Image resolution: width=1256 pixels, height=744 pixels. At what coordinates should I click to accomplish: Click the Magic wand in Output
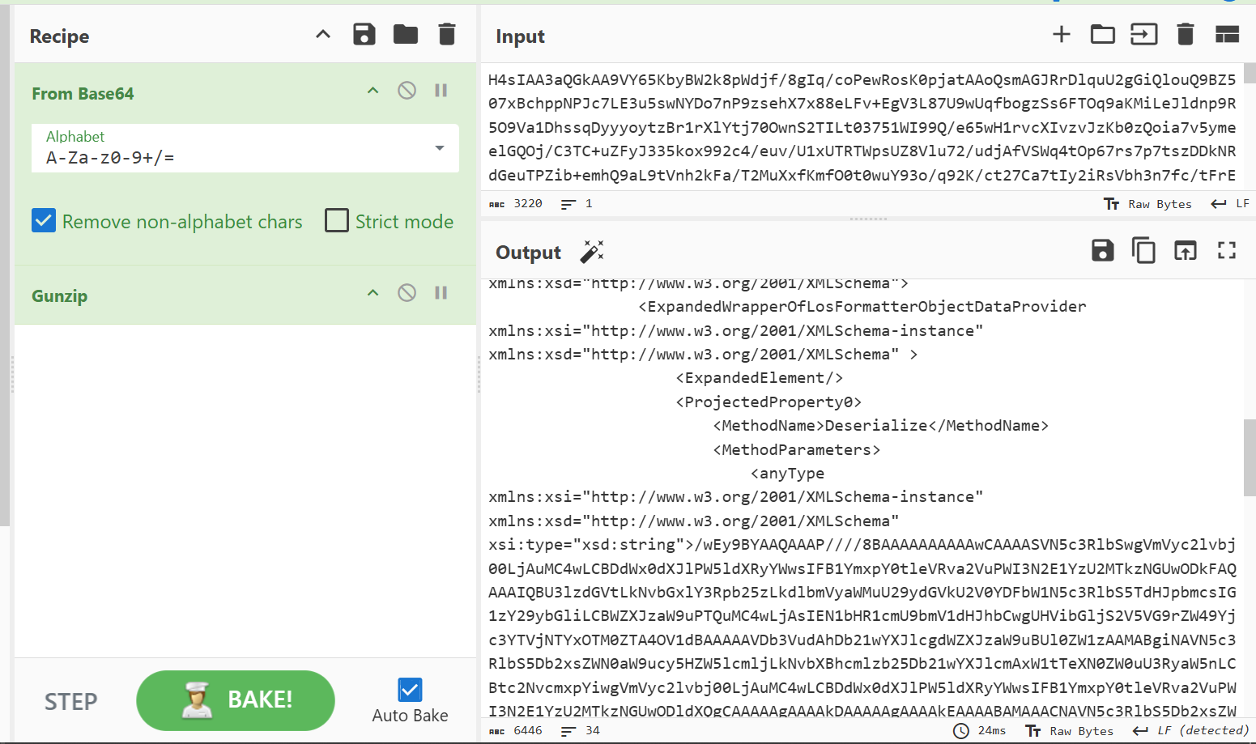[592, 252]
